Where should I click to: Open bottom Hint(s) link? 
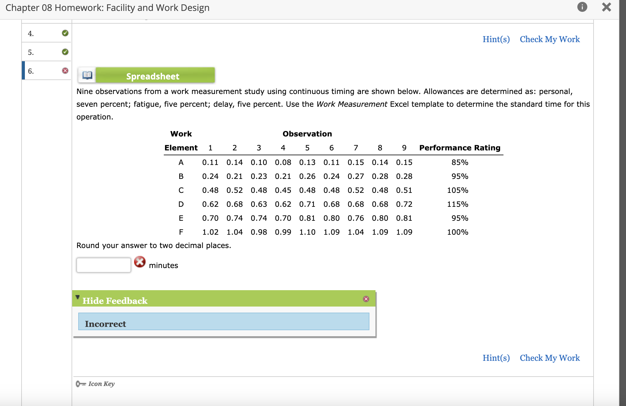click(x=496, y=358)
